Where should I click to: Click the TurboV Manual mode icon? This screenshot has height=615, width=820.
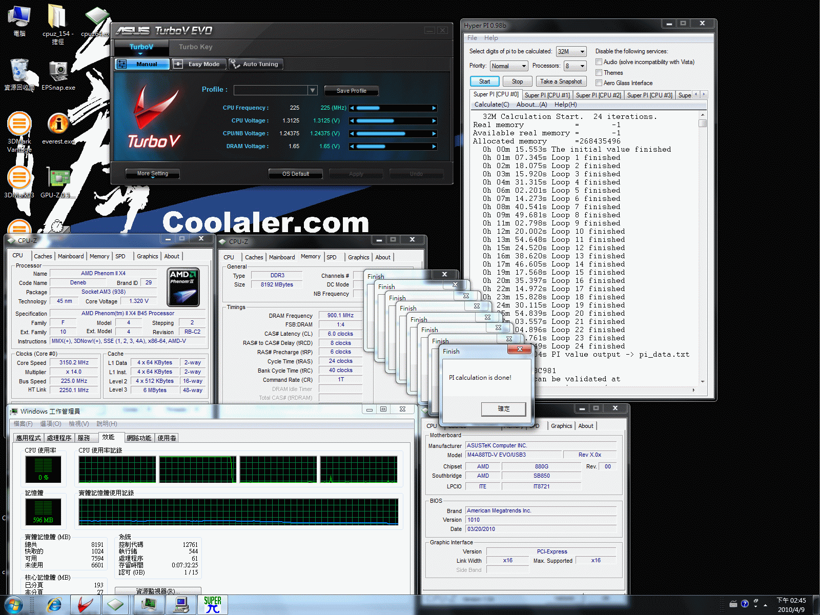click(x=122, y=64)
